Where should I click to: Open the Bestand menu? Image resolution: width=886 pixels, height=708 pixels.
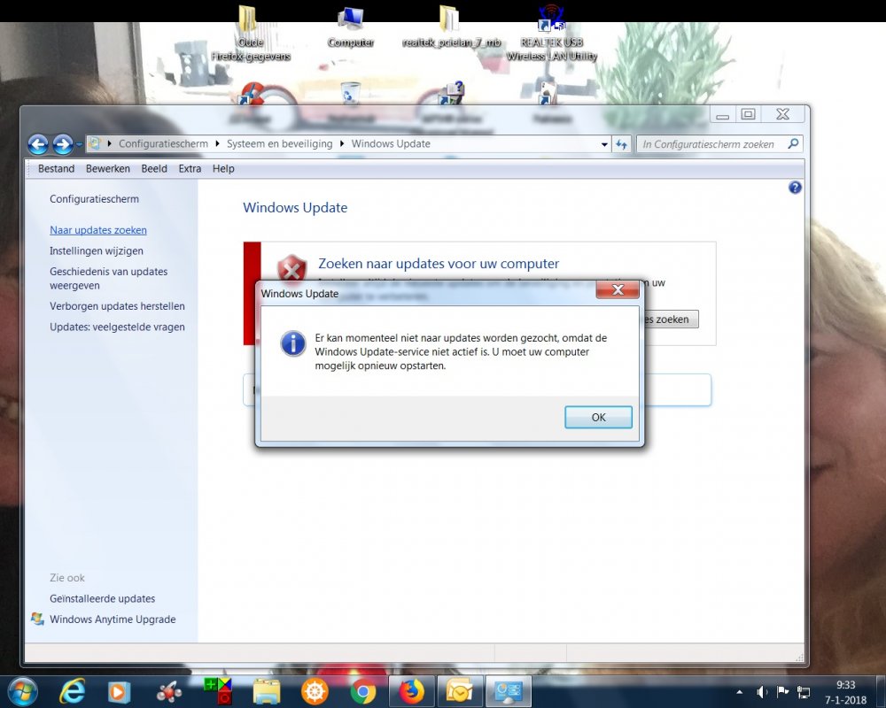(x=56, y=169)
